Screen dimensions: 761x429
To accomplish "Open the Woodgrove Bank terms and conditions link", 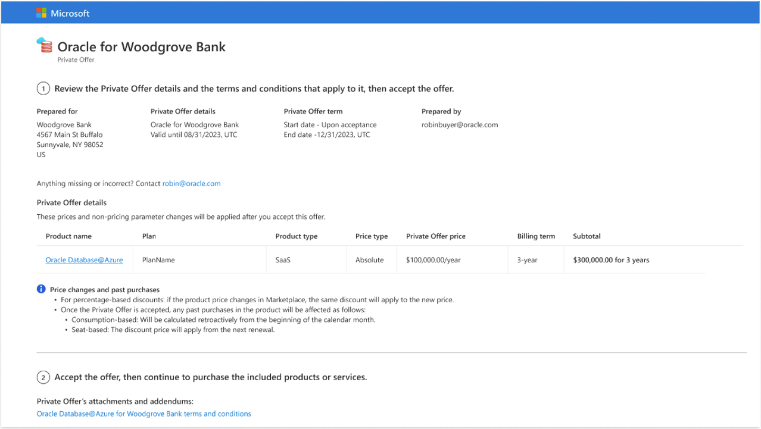I will [144, 414].
